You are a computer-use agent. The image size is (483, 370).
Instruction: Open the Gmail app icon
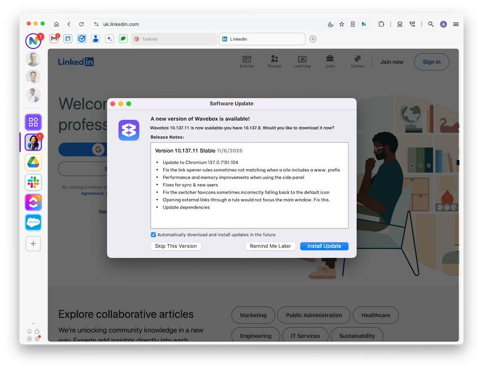coord(54,39)
